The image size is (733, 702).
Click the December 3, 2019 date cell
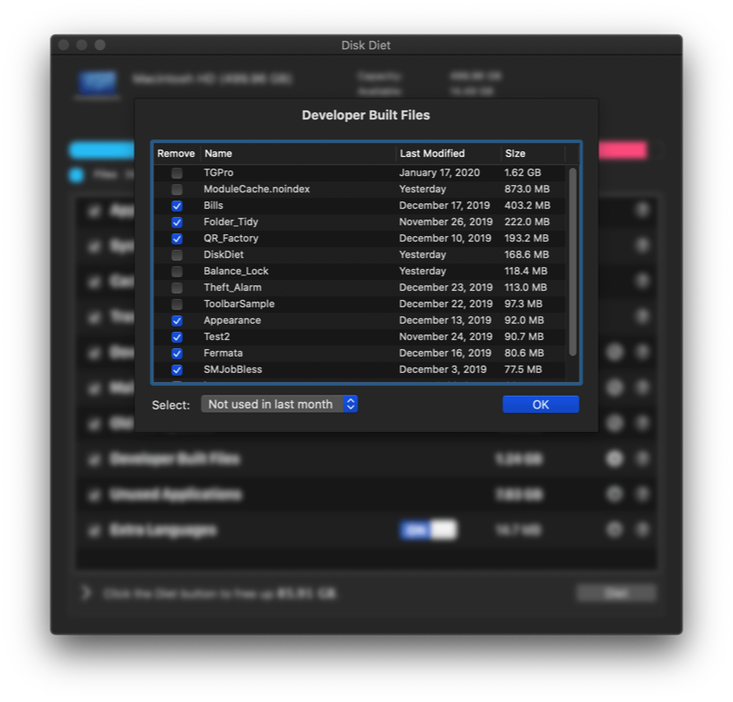coord(443,369)
